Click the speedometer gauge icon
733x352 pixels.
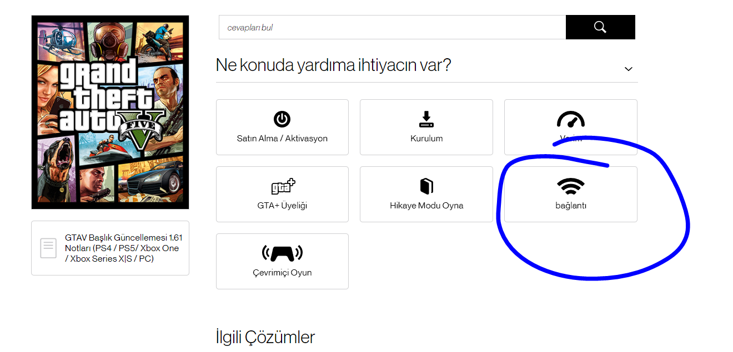pyautogui.click(x=571, y=119)
